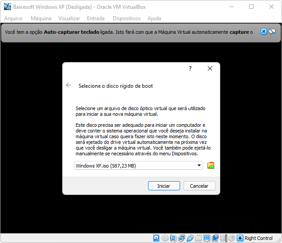
Task: Expand the Windows XP.iso disk dropdown
Action: click(x=199, y=165)
